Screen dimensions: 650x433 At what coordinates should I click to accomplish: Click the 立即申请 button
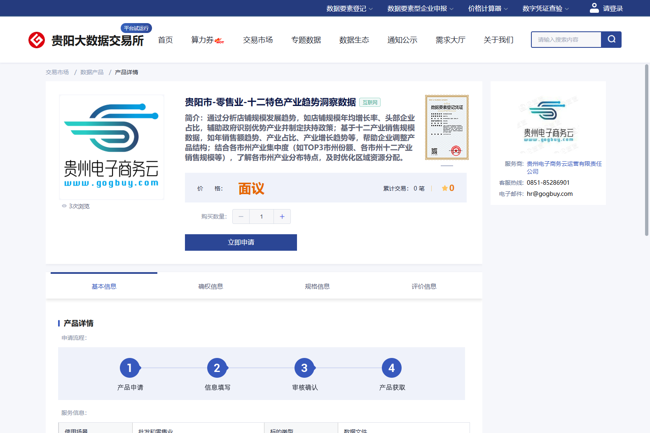[241, 242]
